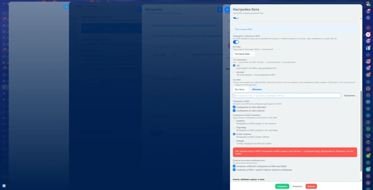Focus the chat_id manual input field
The width and height of the screenshot is (373, 190).
(287, 95)
